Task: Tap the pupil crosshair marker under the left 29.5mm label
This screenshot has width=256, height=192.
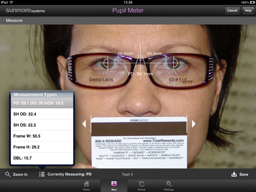Action: tap(108, 63)
